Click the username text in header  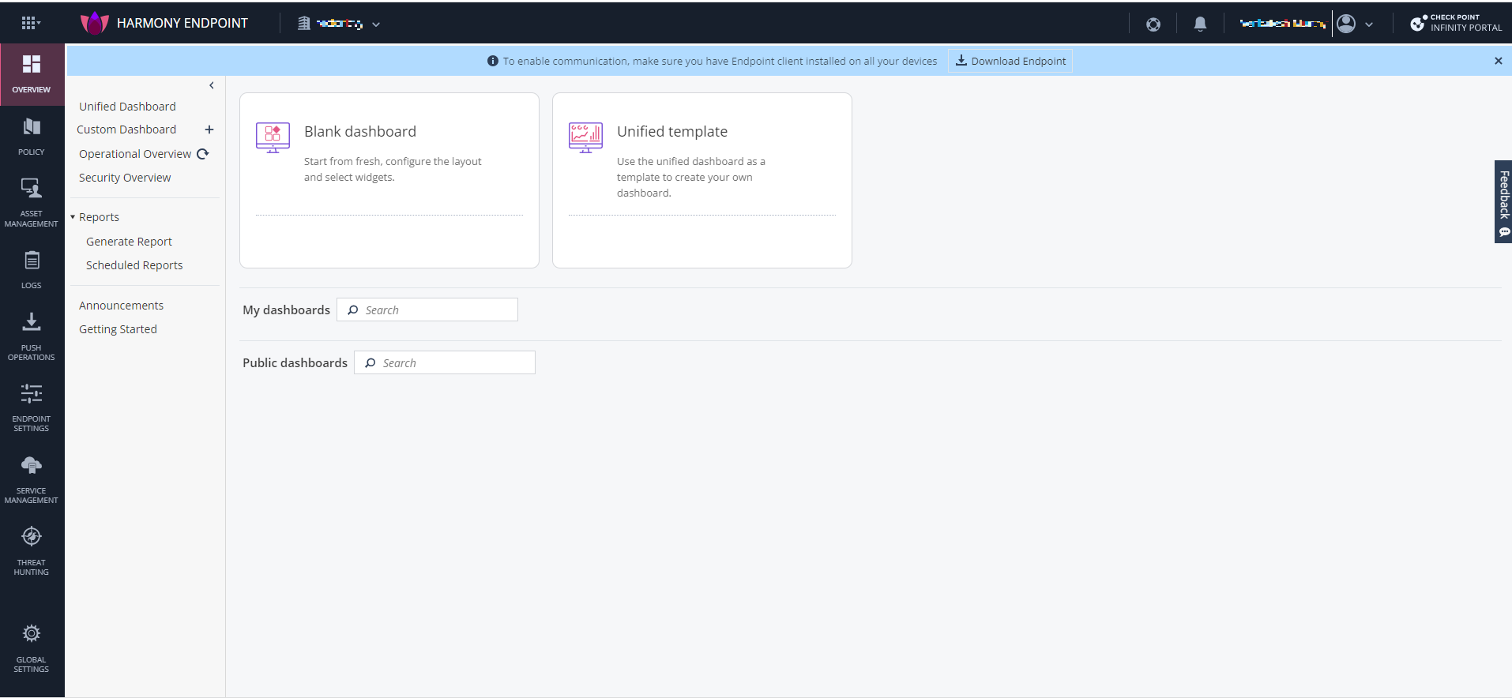(x=1282, y=24)
